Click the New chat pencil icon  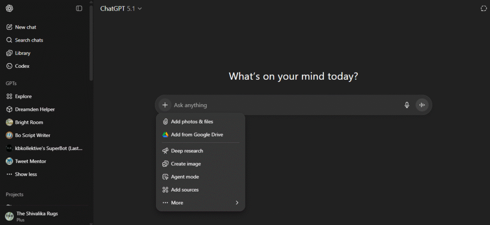pyautogui.click(x=9, y=27)
